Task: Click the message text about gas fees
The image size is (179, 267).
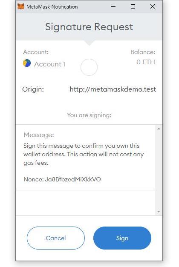Action: point(84,154)
